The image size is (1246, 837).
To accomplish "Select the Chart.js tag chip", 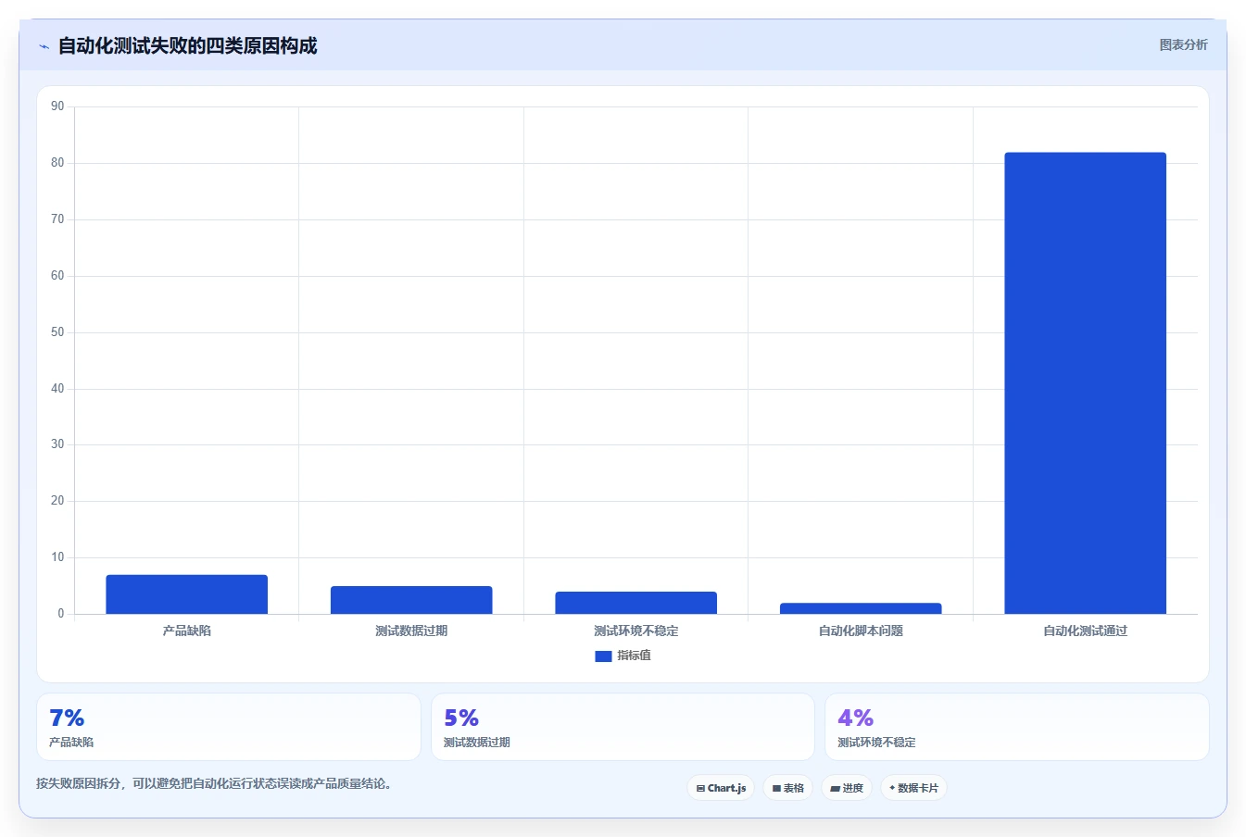I will point(721,788).
